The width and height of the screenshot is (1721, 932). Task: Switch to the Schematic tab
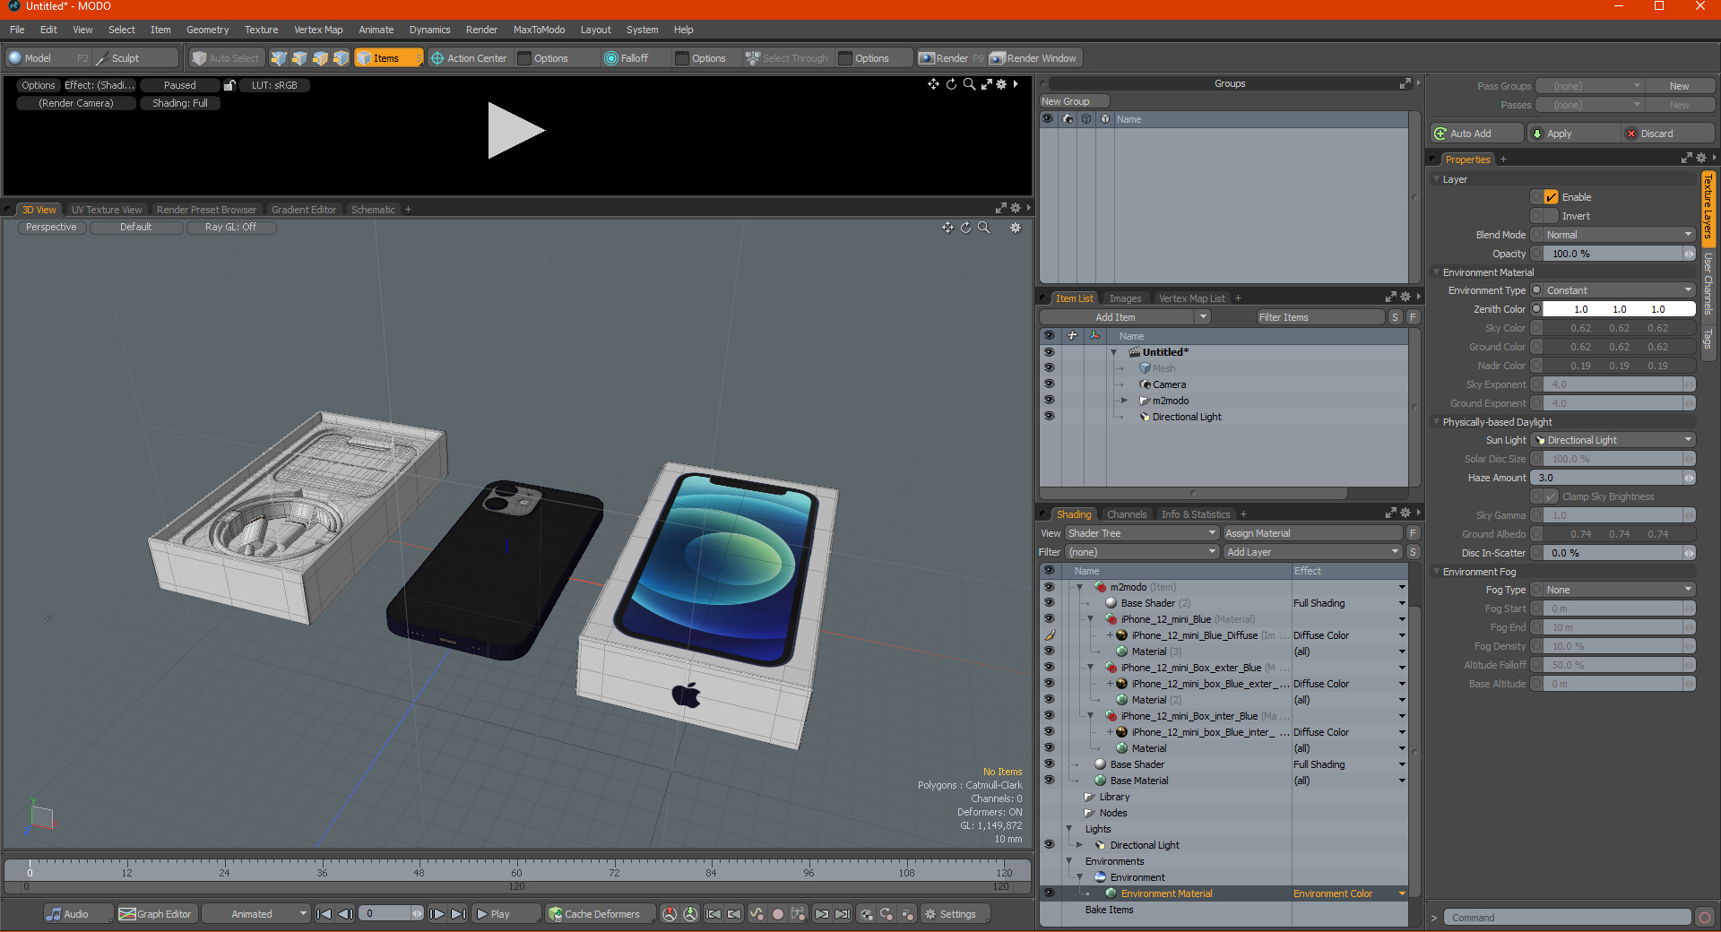tap(373, 210)
